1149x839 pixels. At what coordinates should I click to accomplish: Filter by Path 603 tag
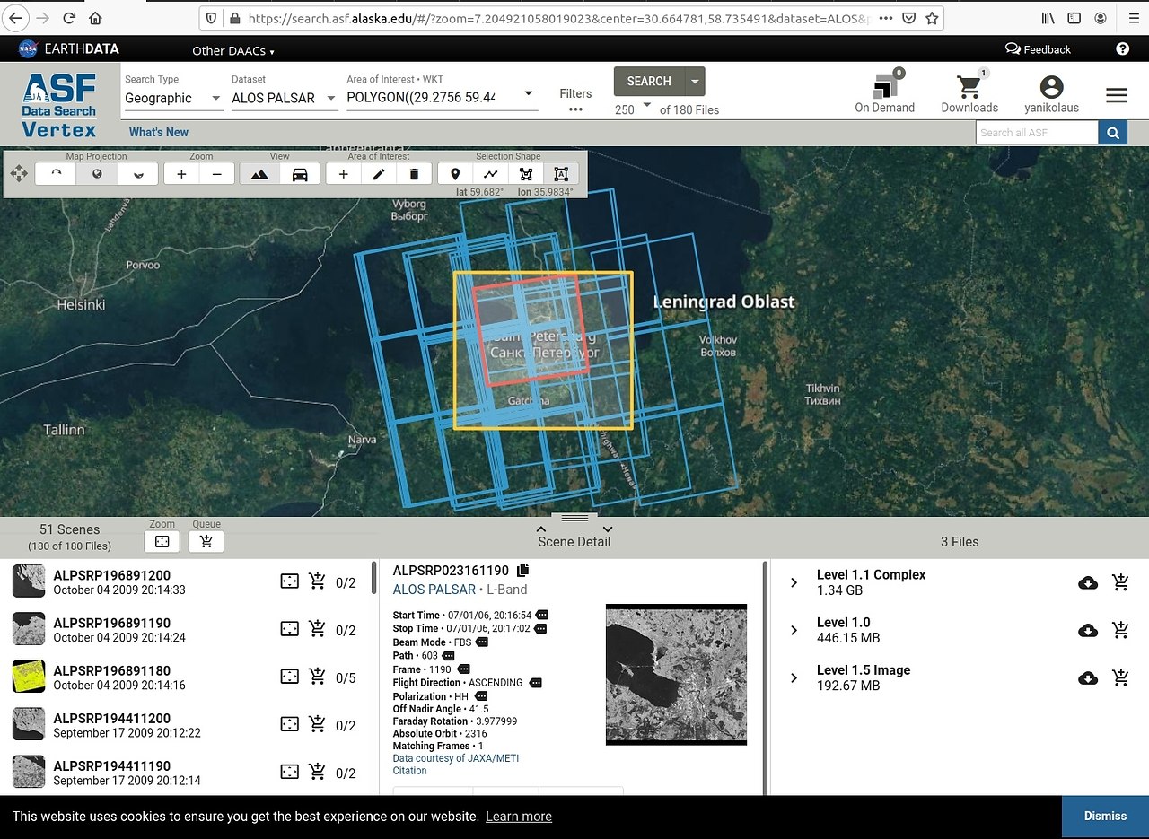pos(449,656)
